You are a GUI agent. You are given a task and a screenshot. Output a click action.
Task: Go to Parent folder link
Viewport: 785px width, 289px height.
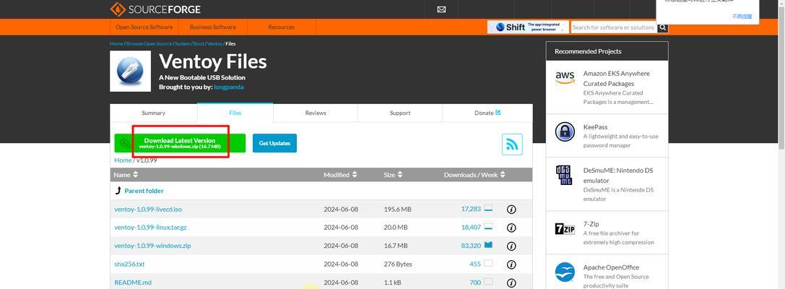[x=144, y=191]
